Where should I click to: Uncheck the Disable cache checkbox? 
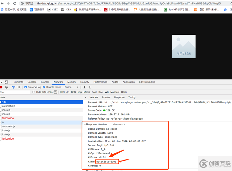click(x=44, y=87)
